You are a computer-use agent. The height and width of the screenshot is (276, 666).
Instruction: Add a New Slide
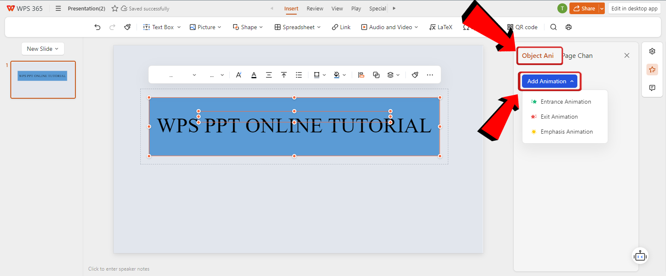(43, 49)
